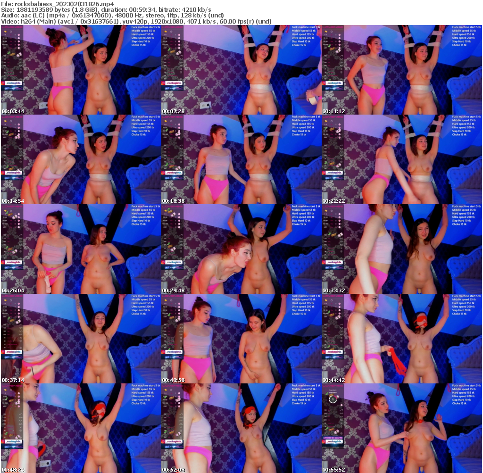The height and width of the screenshot is (473, 483).
Task: Click the 00:18:38 timestamp text
Action: click(173, 199)
